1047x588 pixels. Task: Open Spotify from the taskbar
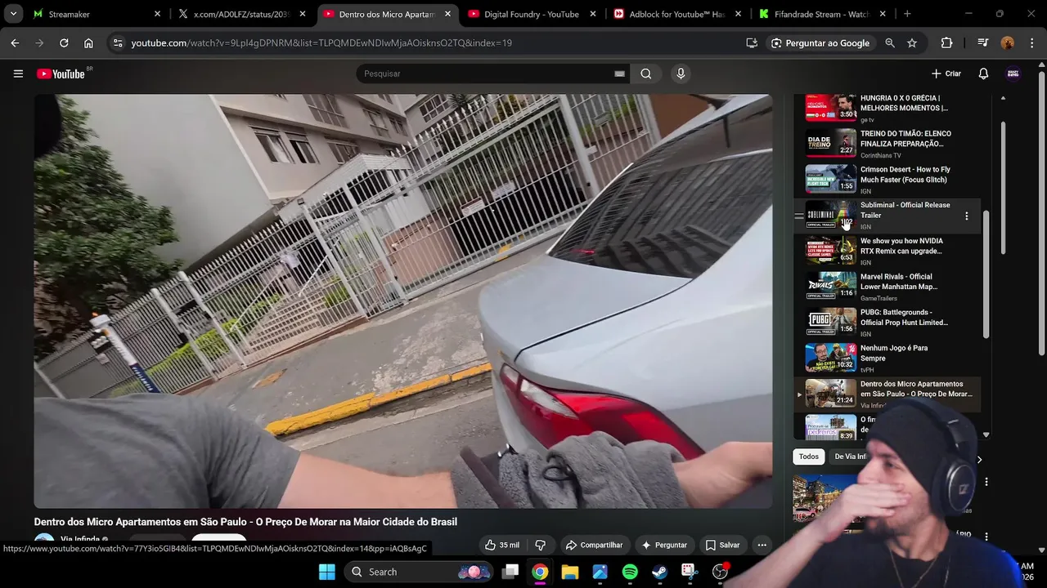pyautogui.click(x=630, y=572)
